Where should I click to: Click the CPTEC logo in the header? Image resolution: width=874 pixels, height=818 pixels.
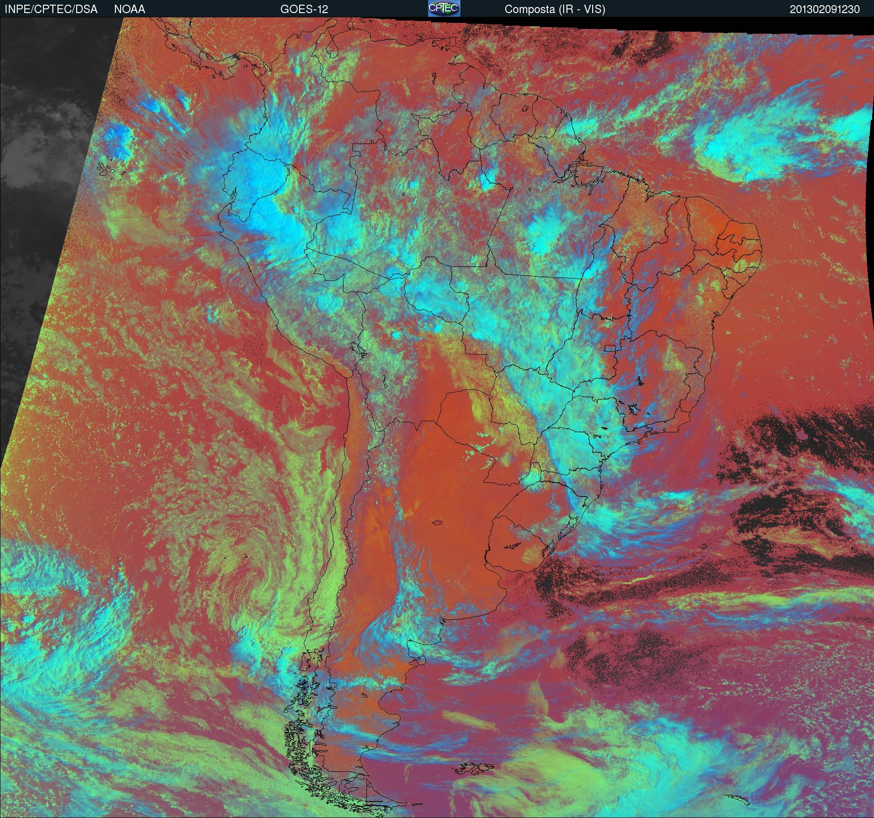pos(444,8)
